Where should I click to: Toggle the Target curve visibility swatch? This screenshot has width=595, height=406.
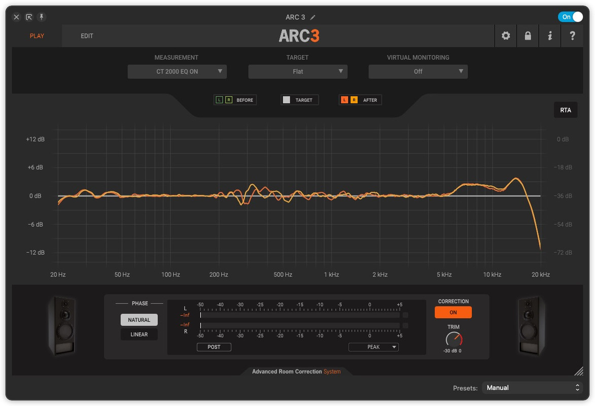pos(287,100)
